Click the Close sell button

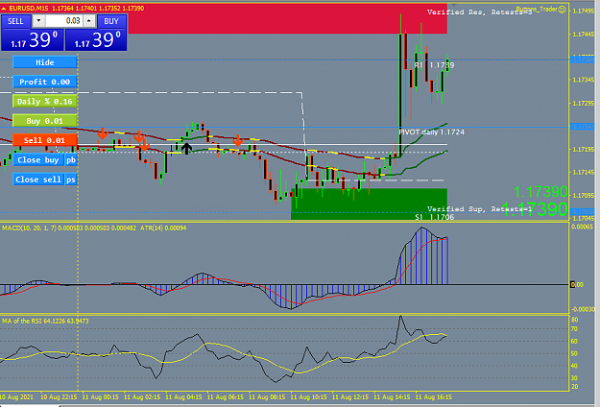click(38, 180)
